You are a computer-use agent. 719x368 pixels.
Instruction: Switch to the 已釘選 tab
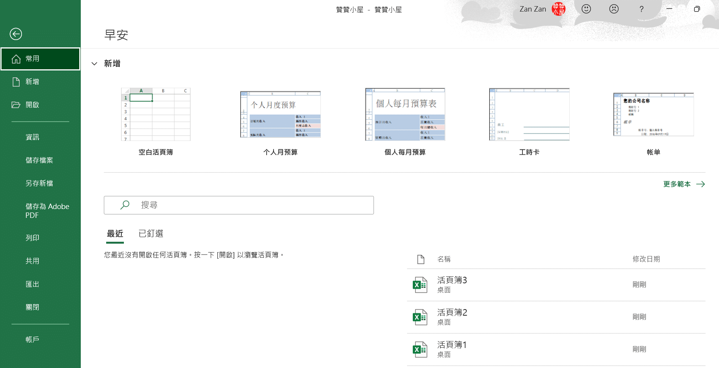[151, 234]
